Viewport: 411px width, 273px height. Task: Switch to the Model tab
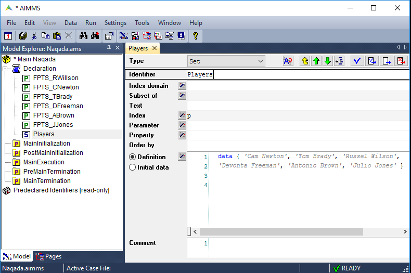tap(17, 256)
